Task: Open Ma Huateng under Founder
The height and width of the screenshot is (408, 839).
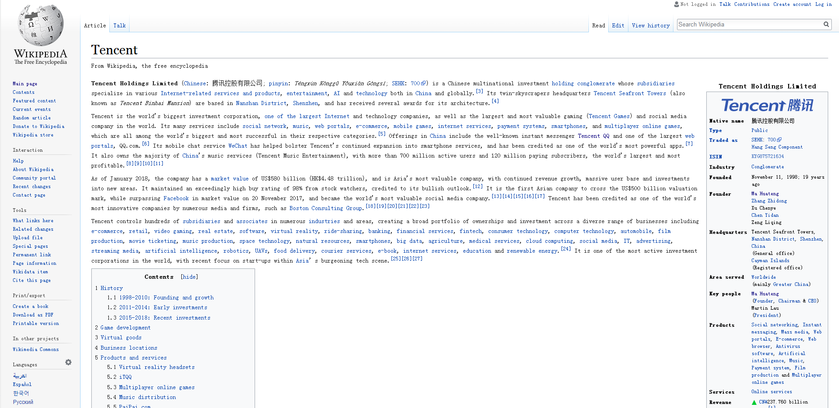Action: [x=765, y=194]
